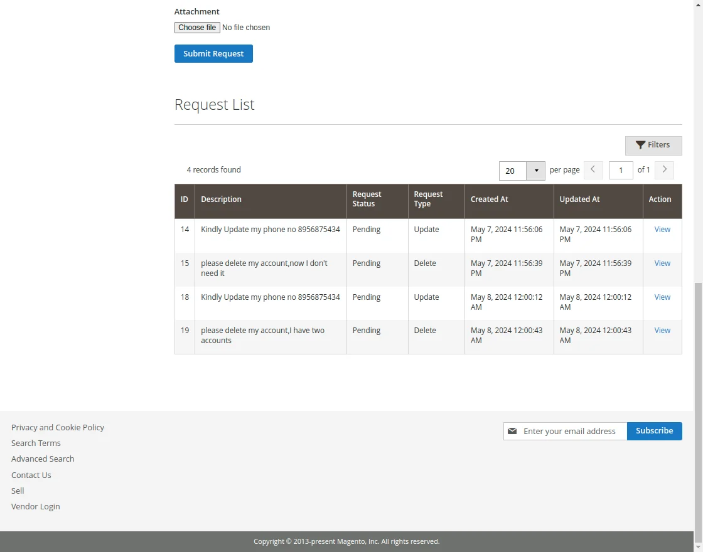Click the Submit Request button

[x=213, y=53]
